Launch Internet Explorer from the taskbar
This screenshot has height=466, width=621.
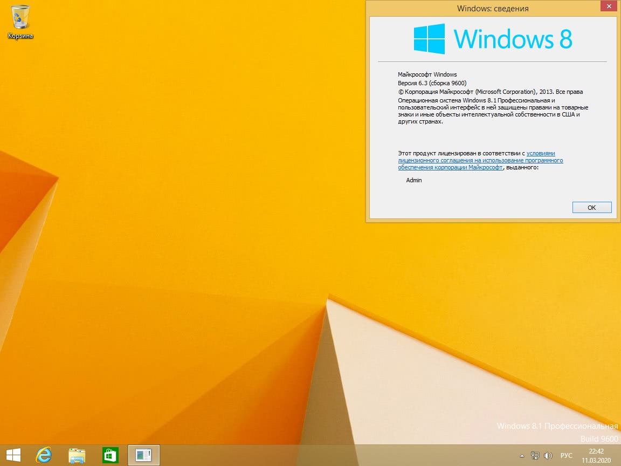click(44, 455)
